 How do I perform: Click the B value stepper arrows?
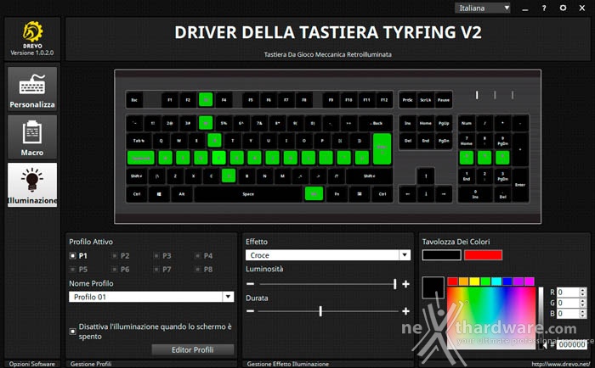[x=583, y=314]
